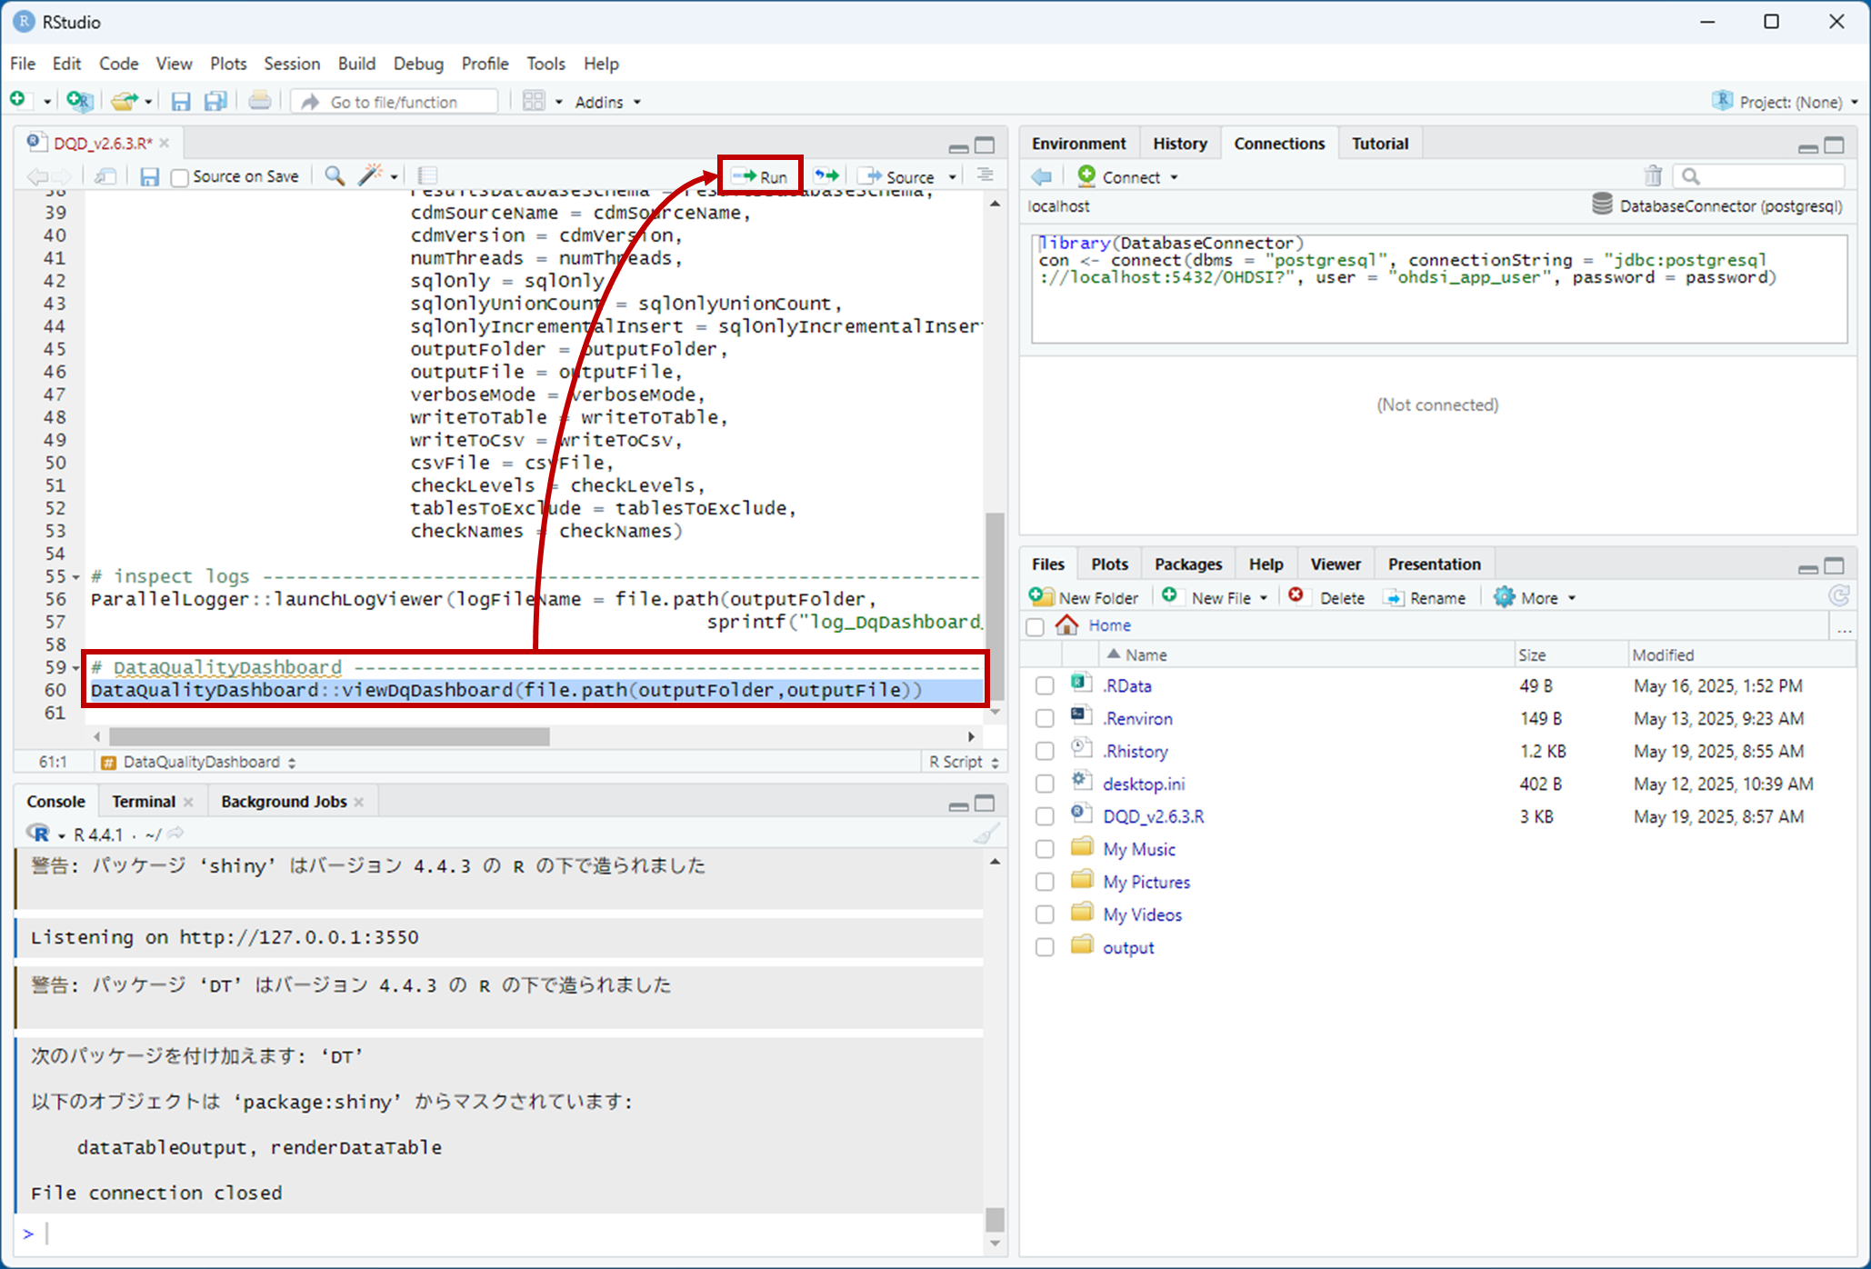
Task: Switch to the History tab
Action: 1179,144
